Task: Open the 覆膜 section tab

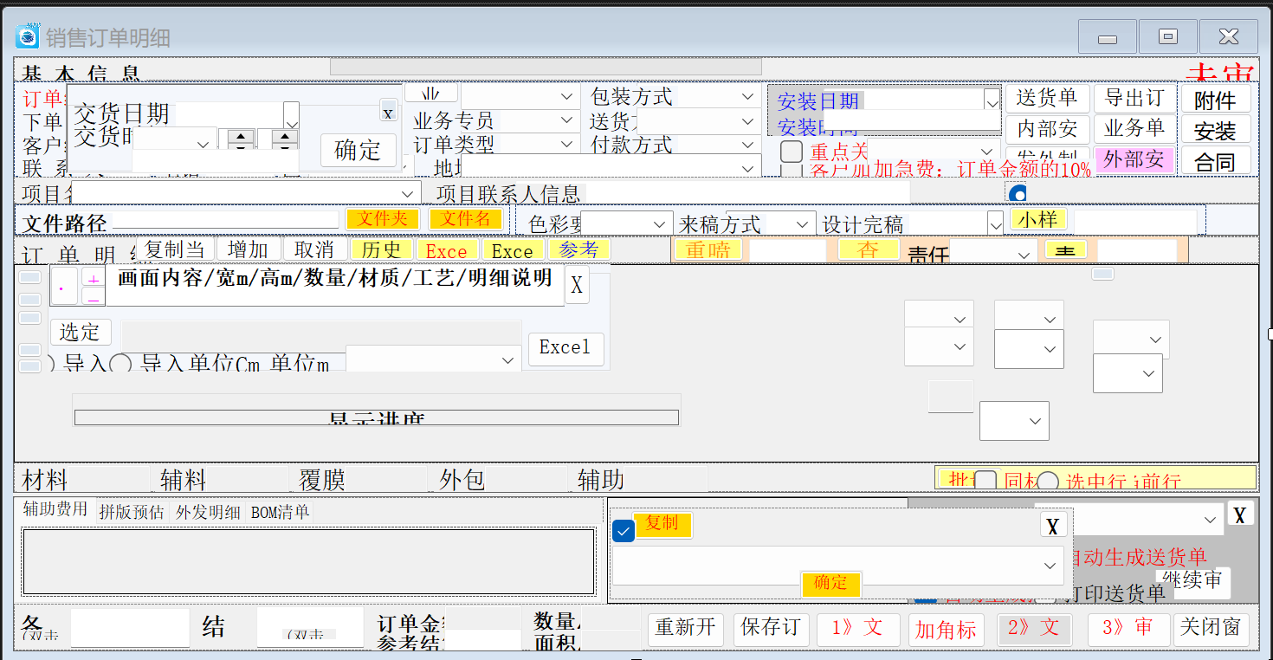Action: point(322,479)
